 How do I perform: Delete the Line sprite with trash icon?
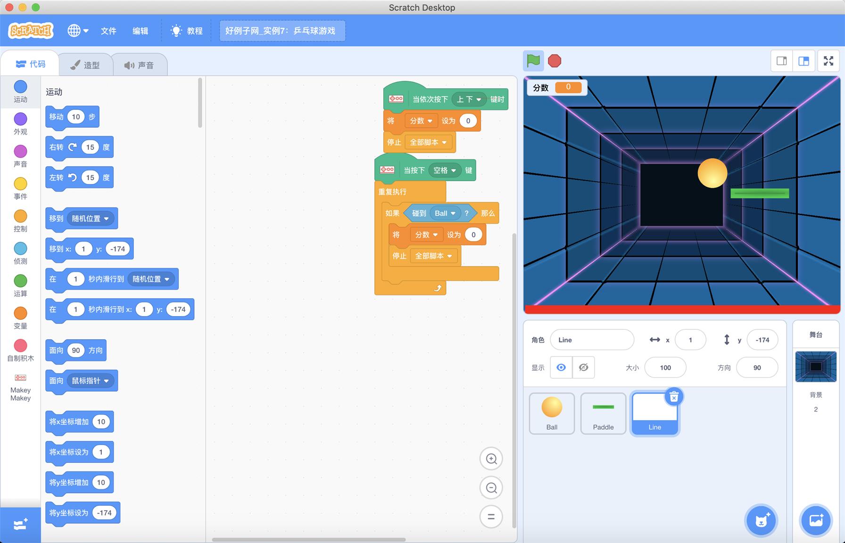click(674, 397)
